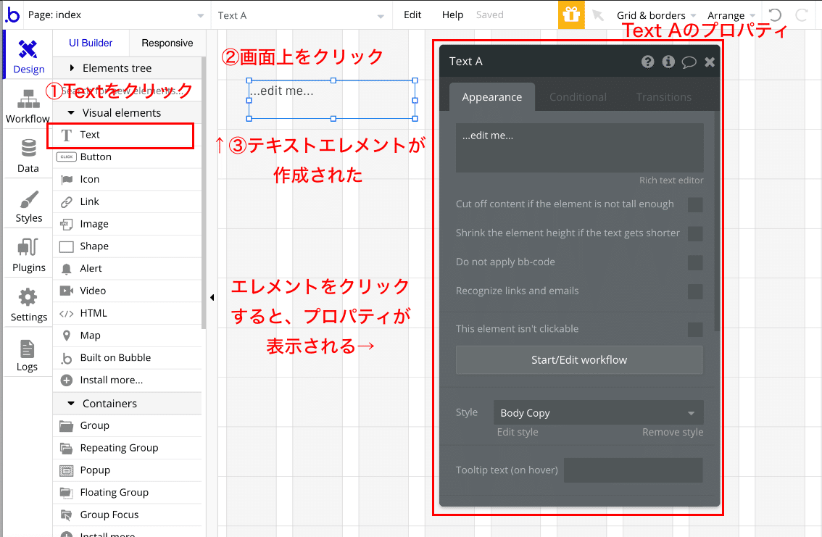Viewport: 822px width, 537px height.
Task: Collapse the Visual elements section
Action: (x=128, y=113)
